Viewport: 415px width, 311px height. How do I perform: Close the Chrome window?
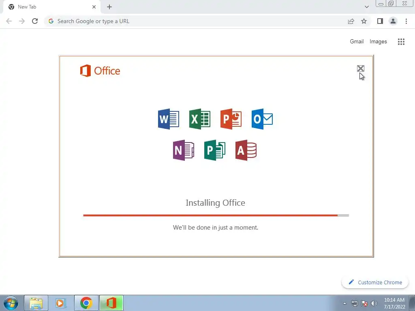pyautogui.click(x=405, y=4)
